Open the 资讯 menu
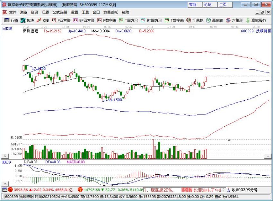 coord(34,12)
